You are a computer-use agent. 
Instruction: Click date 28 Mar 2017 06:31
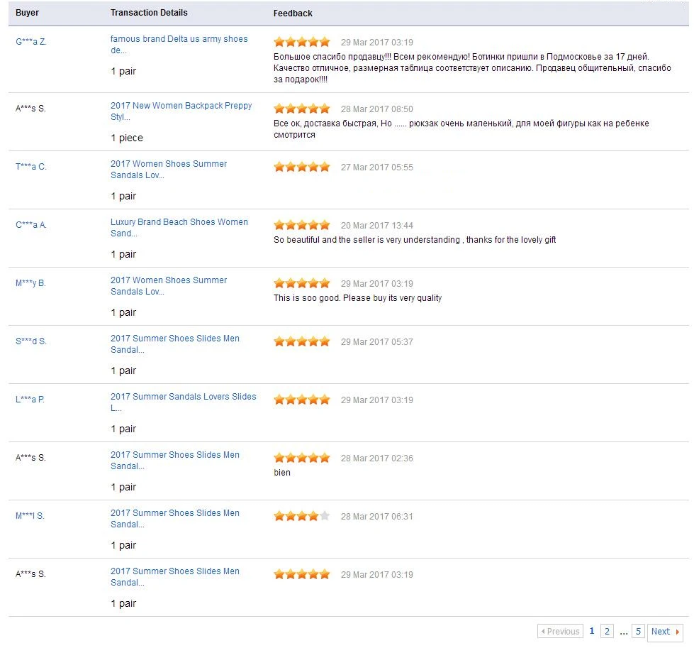click(x=377, y=517)
